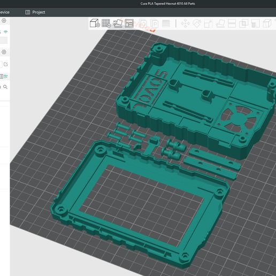The height and width of the screenshot is (276, 276).
Task: Select the Support painting tool
Action: [255, 24]
